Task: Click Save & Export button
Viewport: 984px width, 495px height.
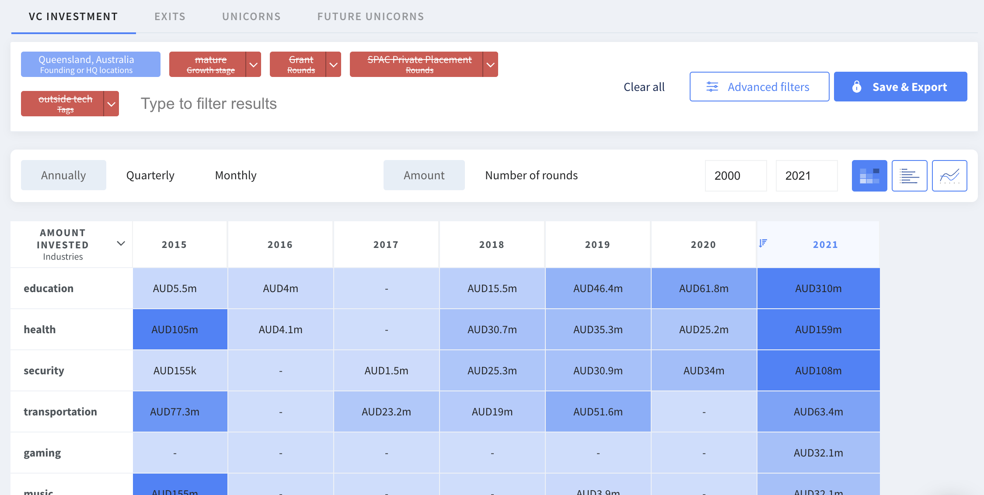Action: click(900, 87)
